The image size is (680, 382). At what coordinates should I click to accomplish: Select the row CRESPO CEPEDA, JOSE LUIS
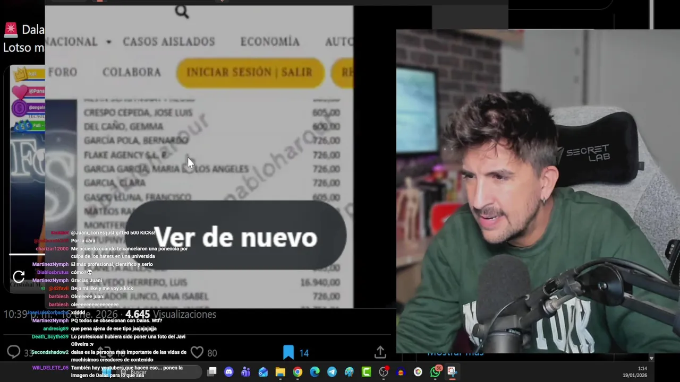tap(212, 113)
